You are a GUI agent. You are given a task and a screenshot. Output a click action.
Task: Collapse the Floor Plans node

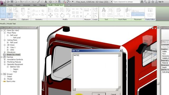[x=5, y=33]
